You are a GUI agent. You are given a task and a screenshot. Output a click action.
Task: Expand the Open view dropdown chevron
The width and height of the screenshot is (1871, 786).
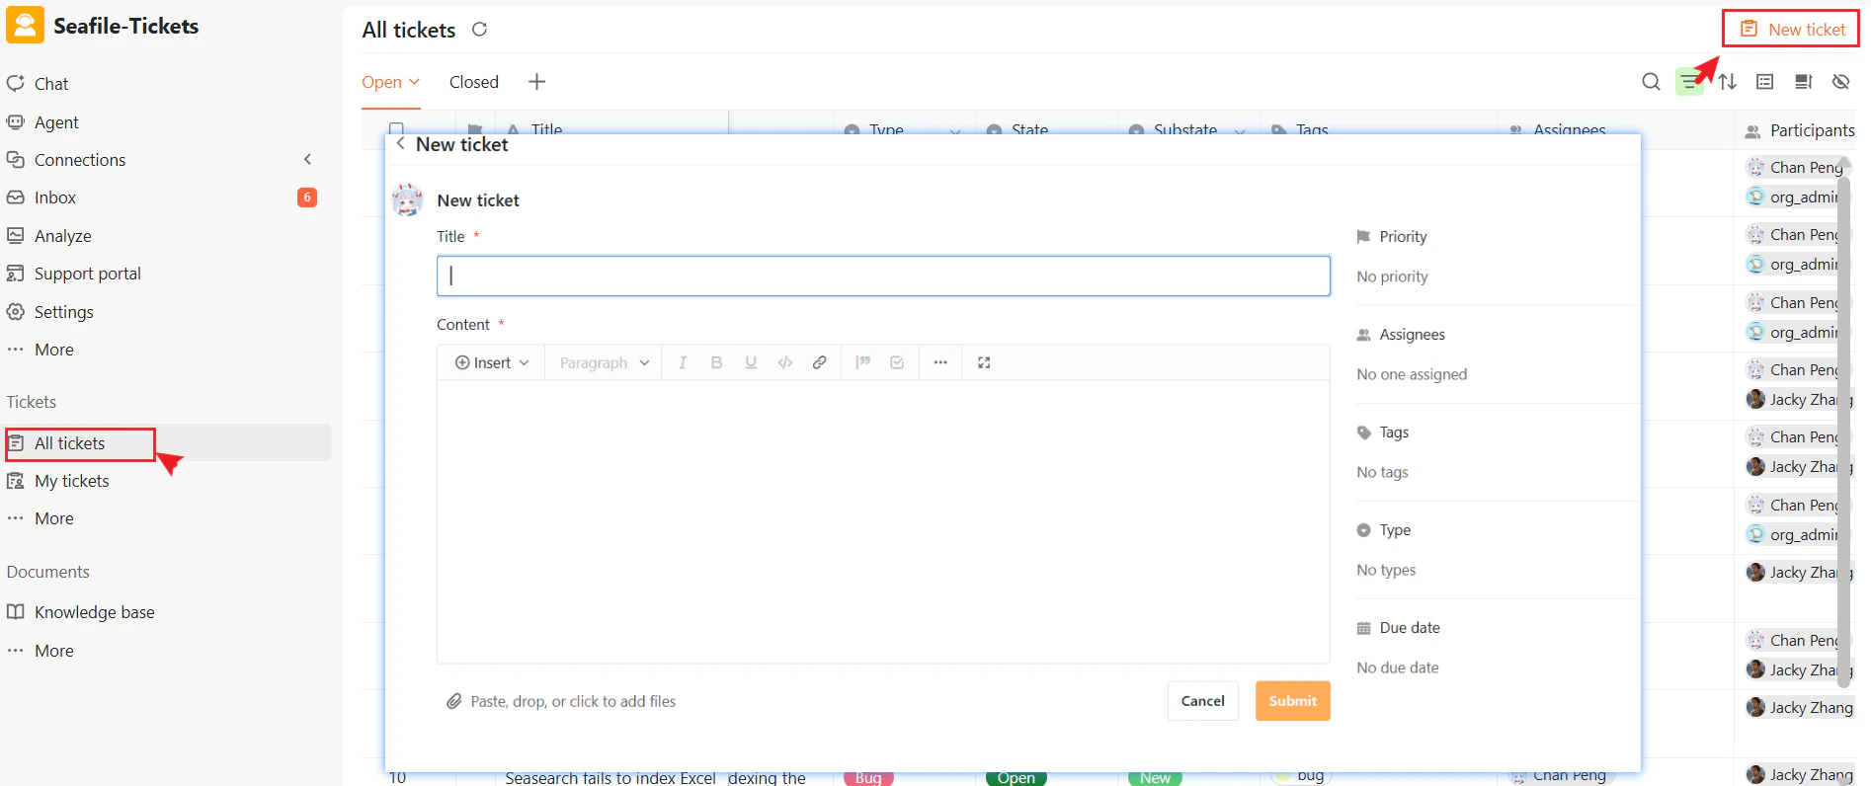pos(415,82)
